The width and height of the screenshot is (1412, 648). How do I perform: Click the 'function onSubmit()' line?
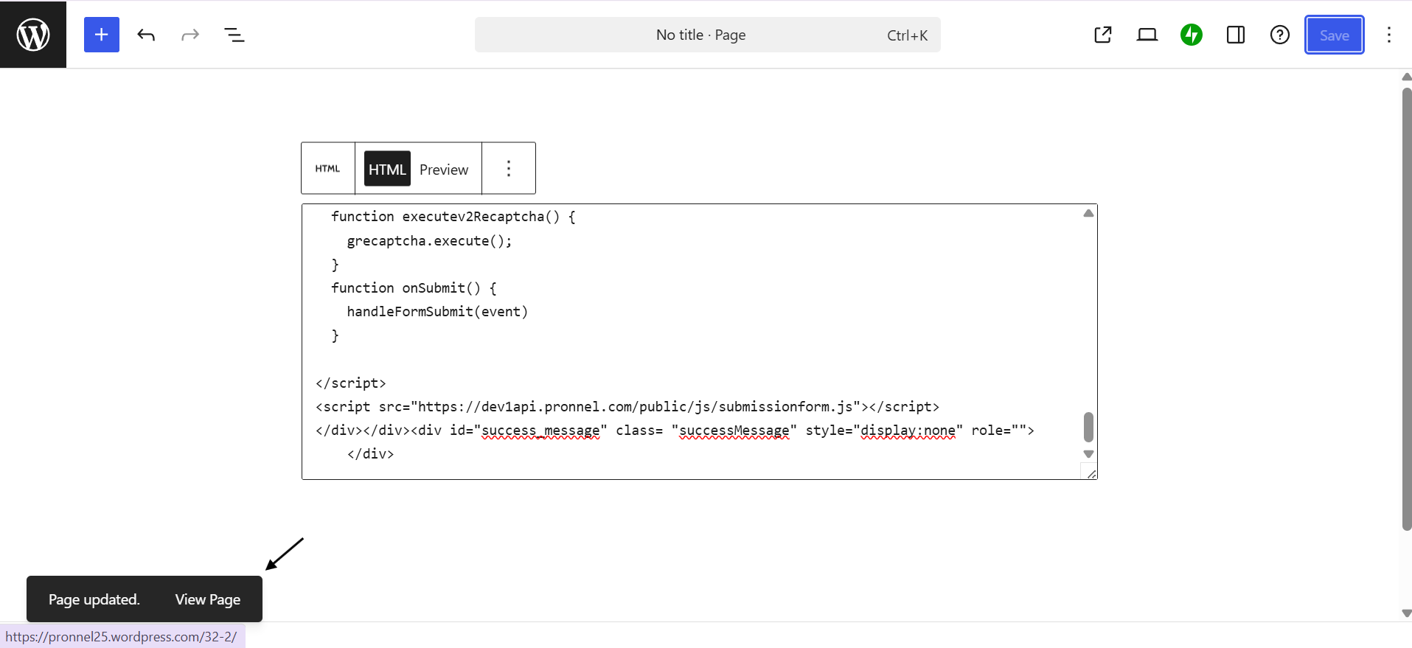pyautogui.click(x=414, y=288)
